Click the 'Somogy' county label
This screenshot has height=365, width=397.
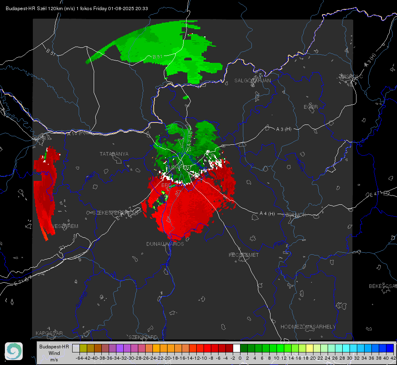82,299
